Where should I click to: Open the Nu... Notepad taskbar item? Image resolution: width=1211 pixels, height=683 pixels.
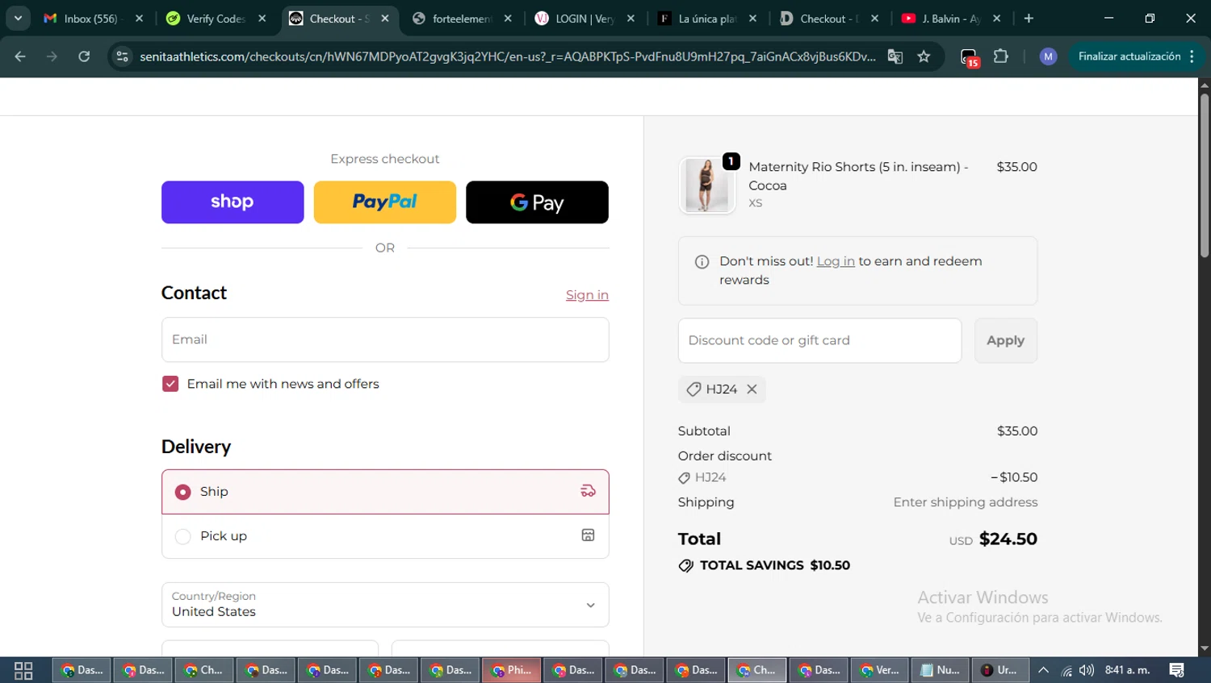pyautogui.click(x=941, y=670)
